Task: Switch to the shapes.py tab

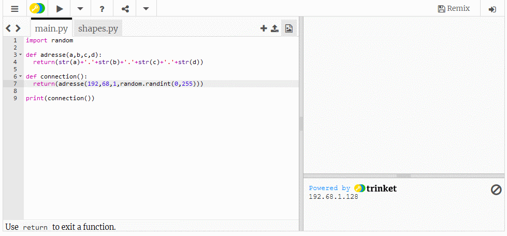Action: 98,28
